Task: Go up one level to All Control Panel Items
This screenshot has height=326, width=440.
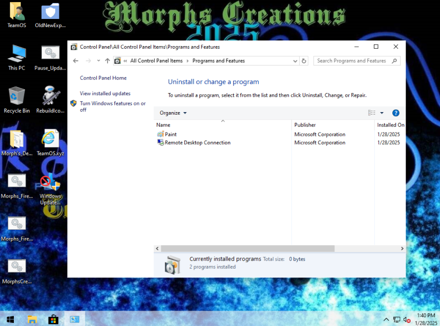Action: pos(107,61)
